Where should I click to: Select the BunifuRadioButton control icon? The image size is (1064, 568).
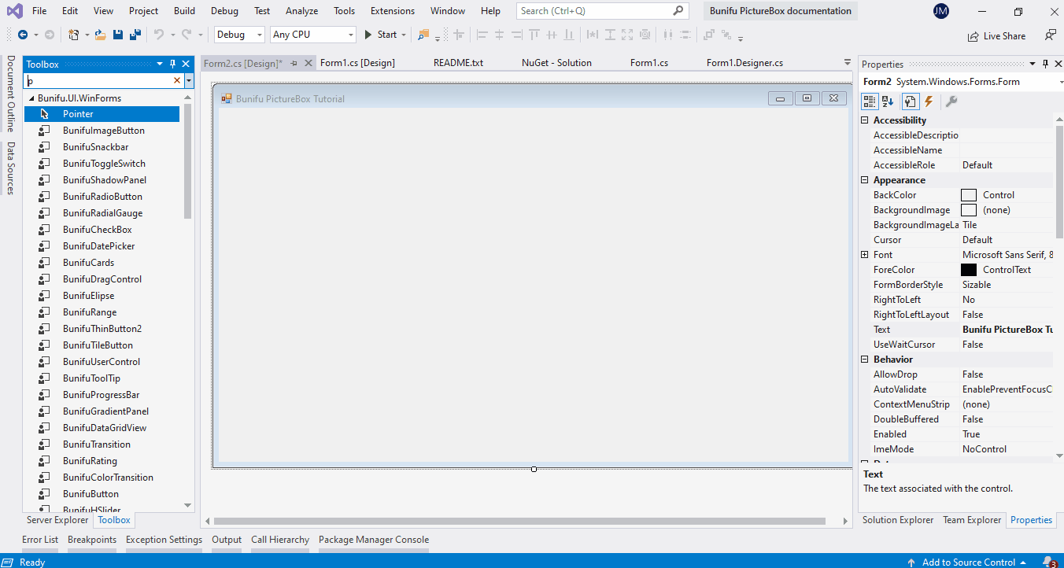tap(44, 197)
